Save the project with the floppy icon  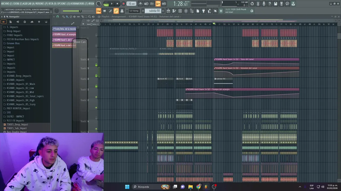click(x=275, y=4)
